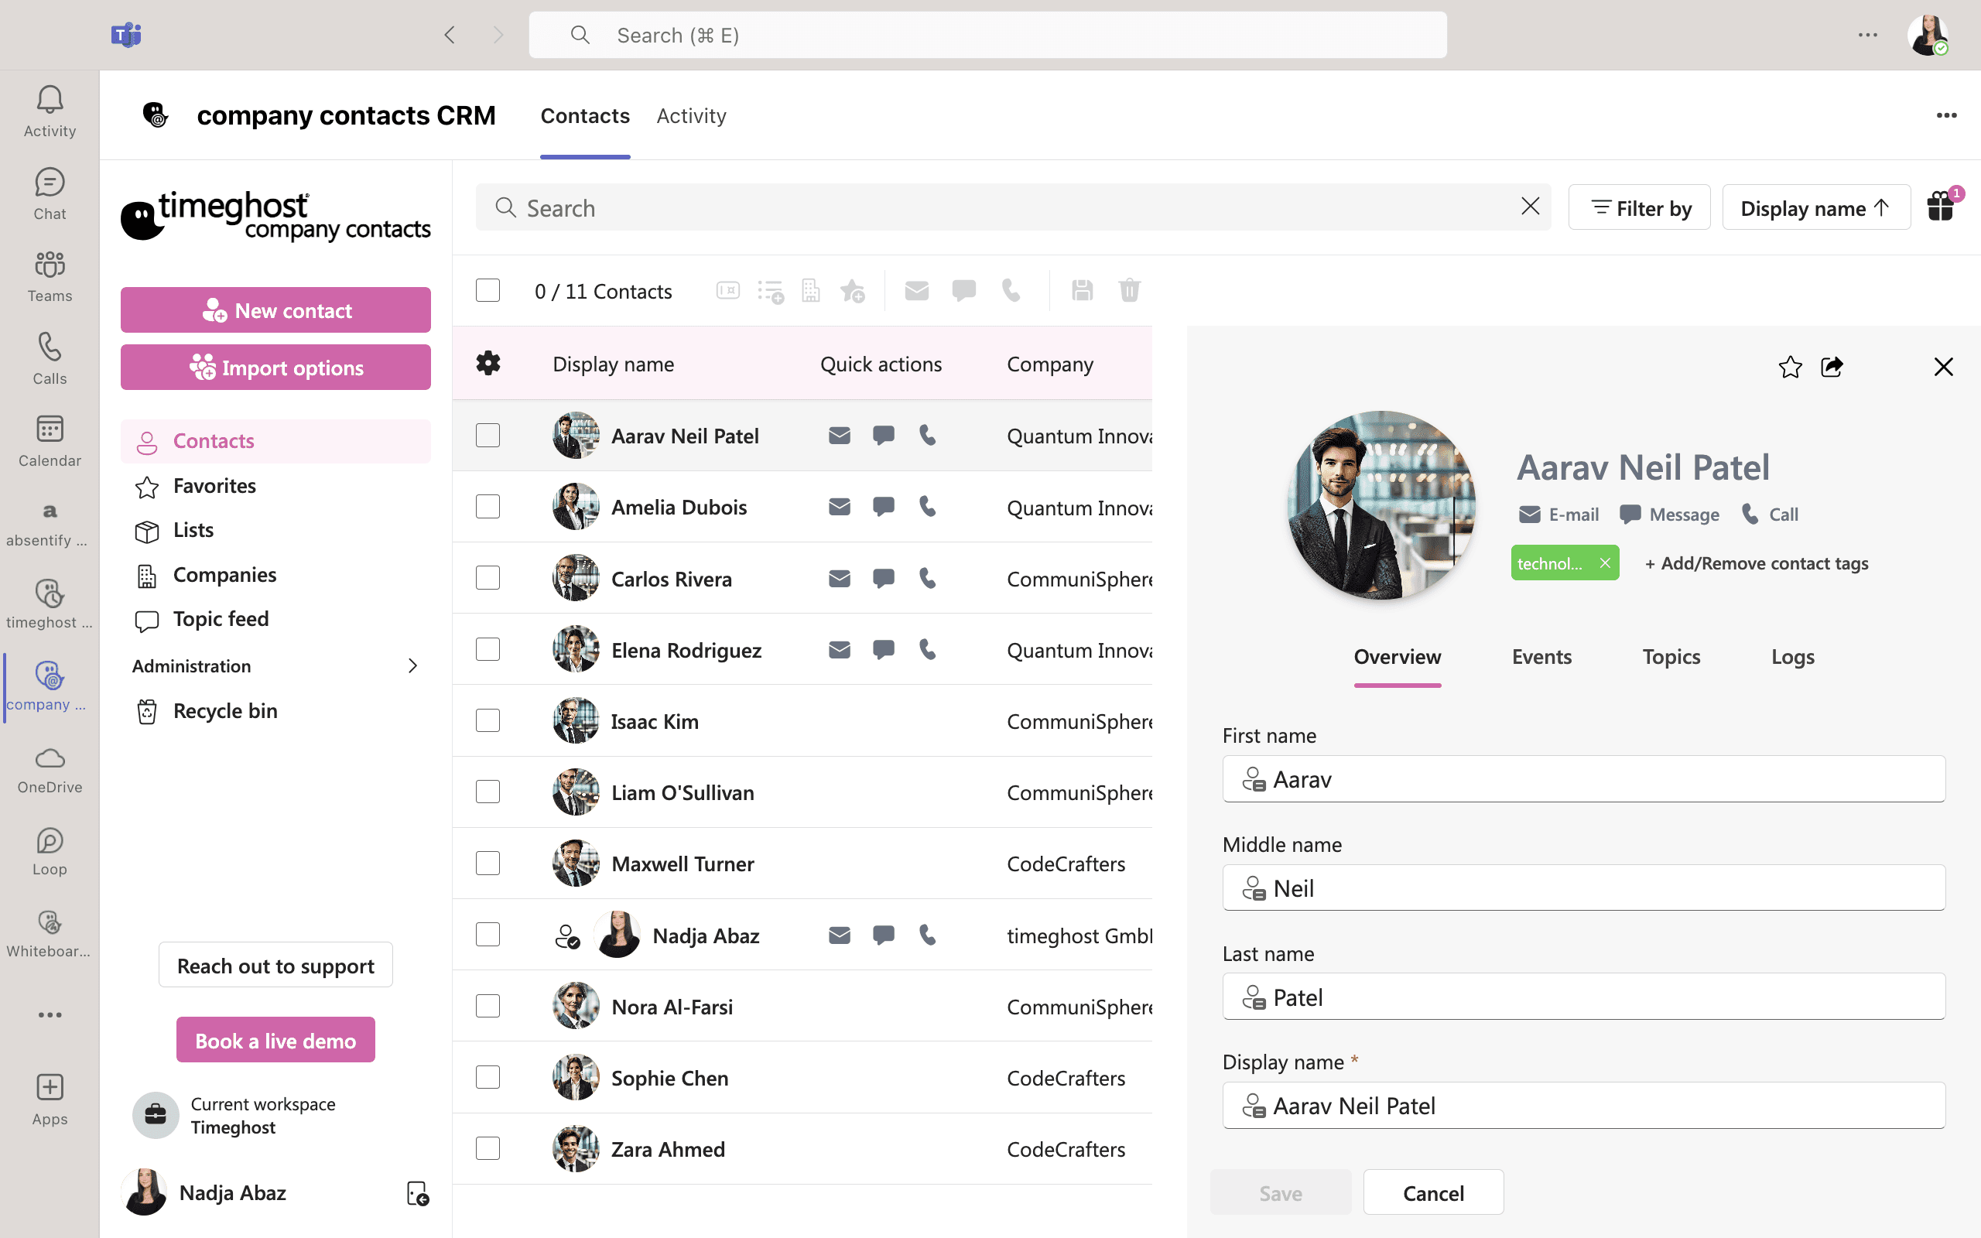Select the Liam O'Sullivan checkbox
The width and height of the screenshot is (1981, 1238).
pyautogui.click(x=488, y=792)
